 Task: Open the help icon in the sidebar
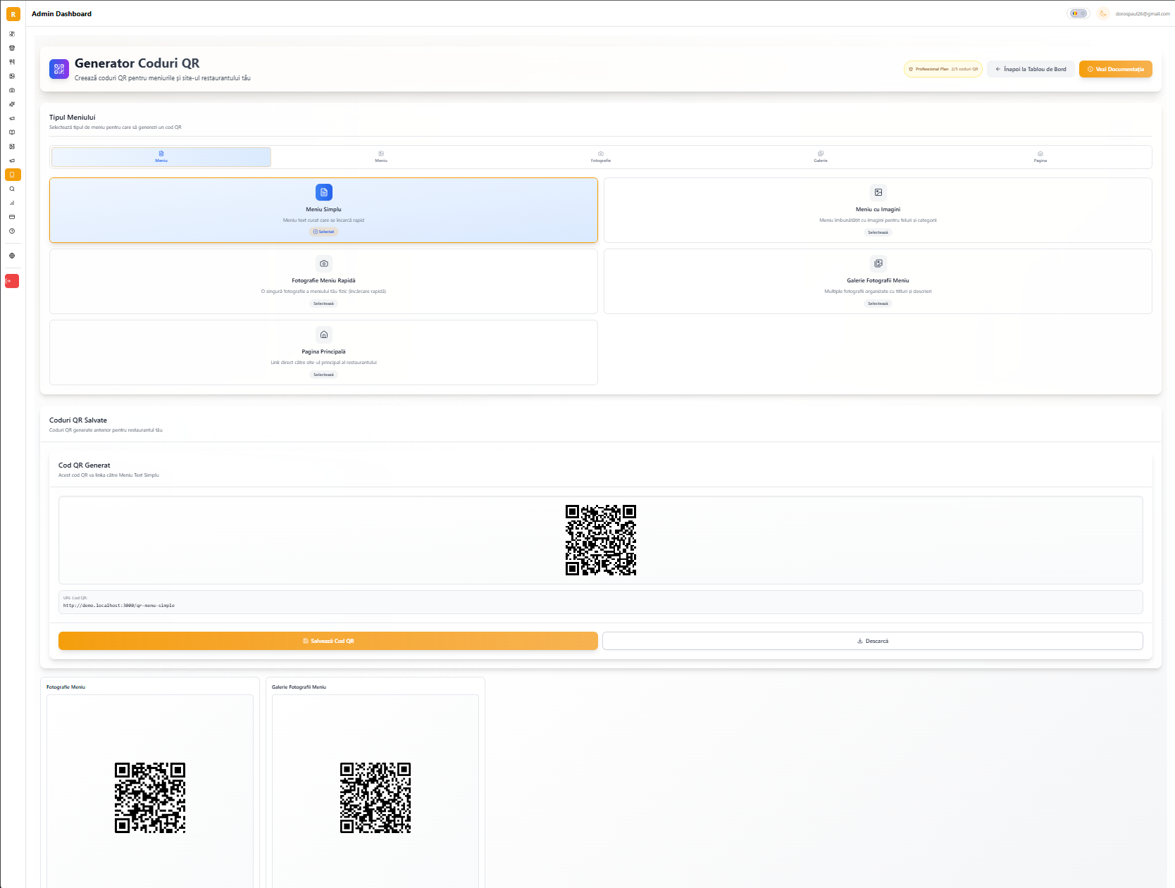pyautogui.click(x=12, y=231)
